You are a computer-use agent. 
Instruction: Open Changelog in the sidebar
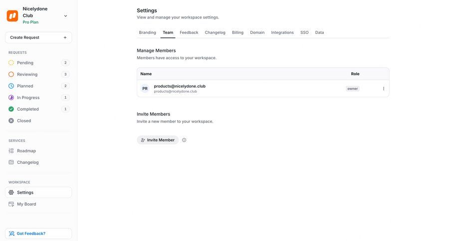tap(27, 162)
